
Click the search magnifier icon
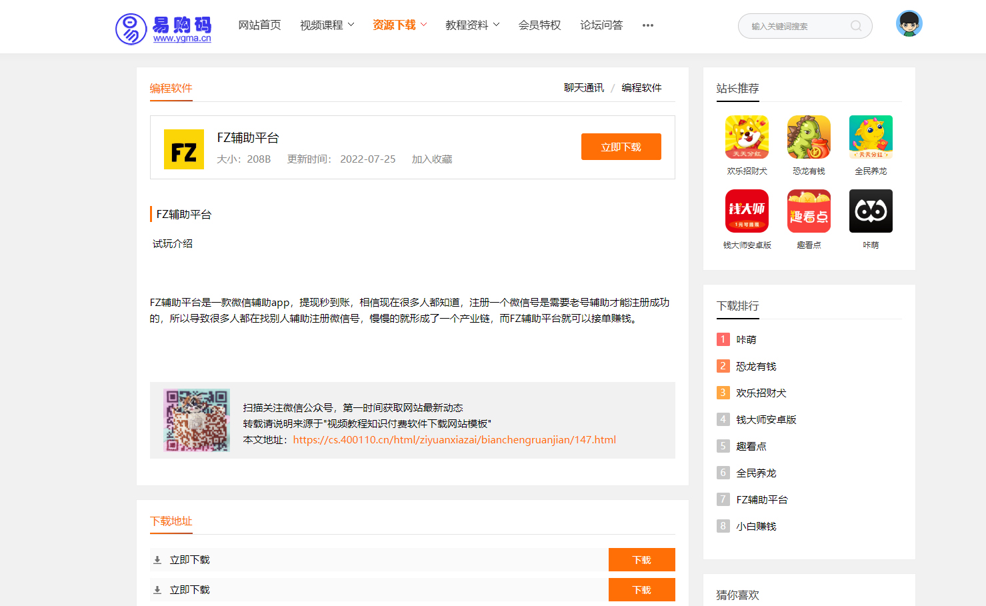[x=856, y=26]
